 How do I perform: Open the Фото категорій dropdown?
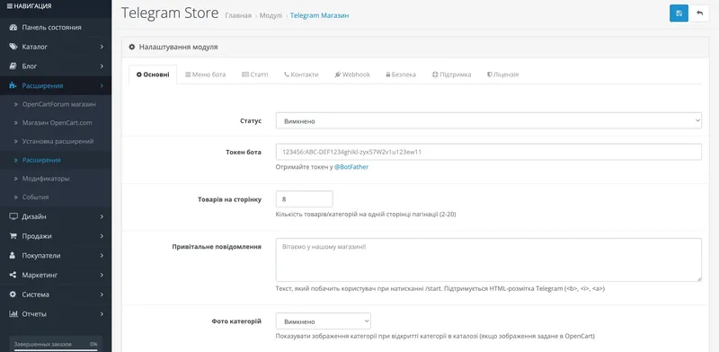(324, 321)
